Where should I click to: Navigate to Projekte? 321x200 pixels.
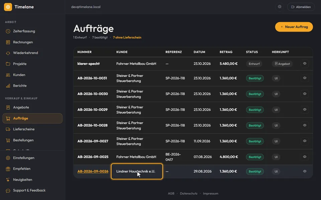[x=32, y=64]
